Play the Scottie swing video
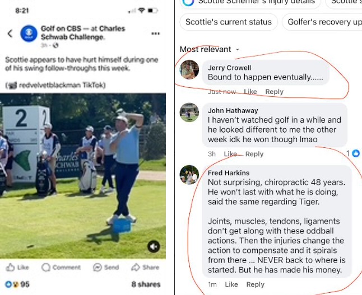362x295 pixels. coord(83,176)
